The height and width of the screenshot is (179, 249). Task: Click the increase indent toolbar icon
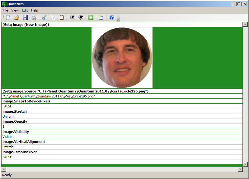click(81, 17)
